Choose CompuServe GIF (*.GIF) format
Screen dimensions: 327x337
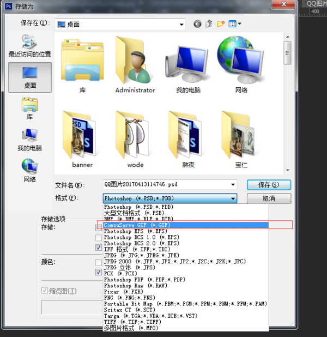(x=186, y=225)
